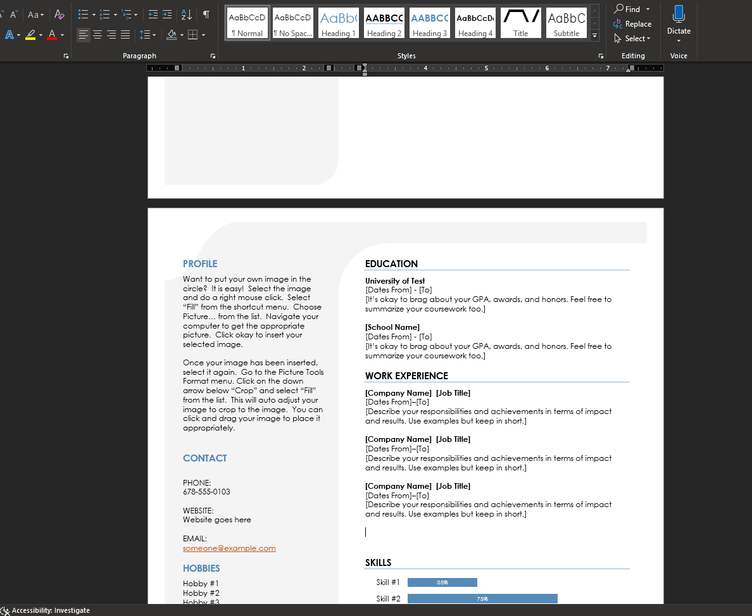This screenshot has width=752, height=616.
Task: Click the University of Test text
Action: (395, 280)
